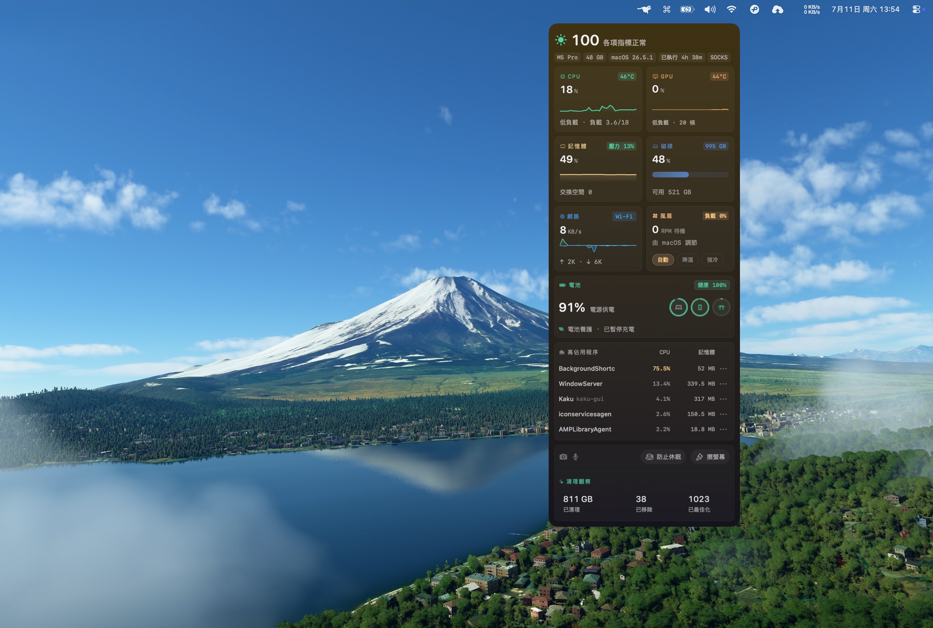The image size is (933, 628).
Task: Open more options for BackgroundShortc process
Action: pos(723,369)
